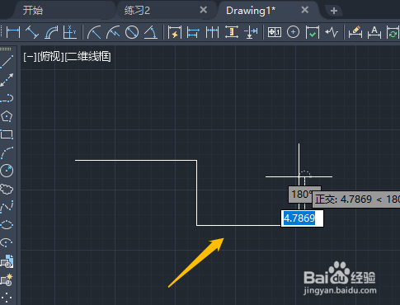This screenshot has height=305, width=400.
Task: Open the 二维线框 visual style menu
Action: [88, 57]
